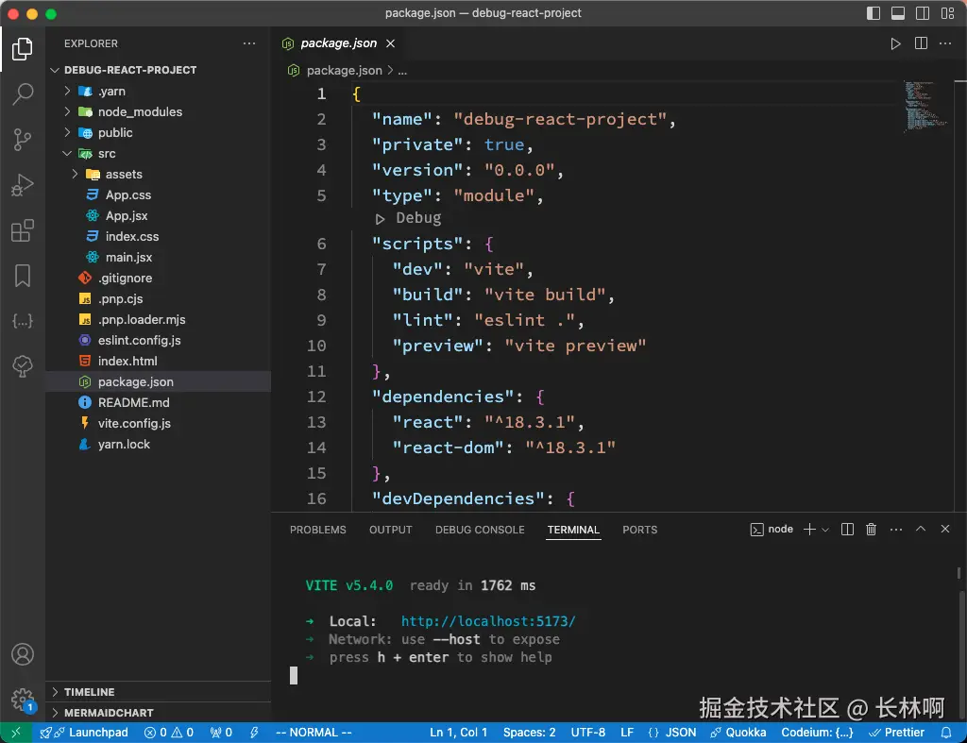Open the localhost:5173 link in terminal
This screenshot has width=967, height=743.
487,621
